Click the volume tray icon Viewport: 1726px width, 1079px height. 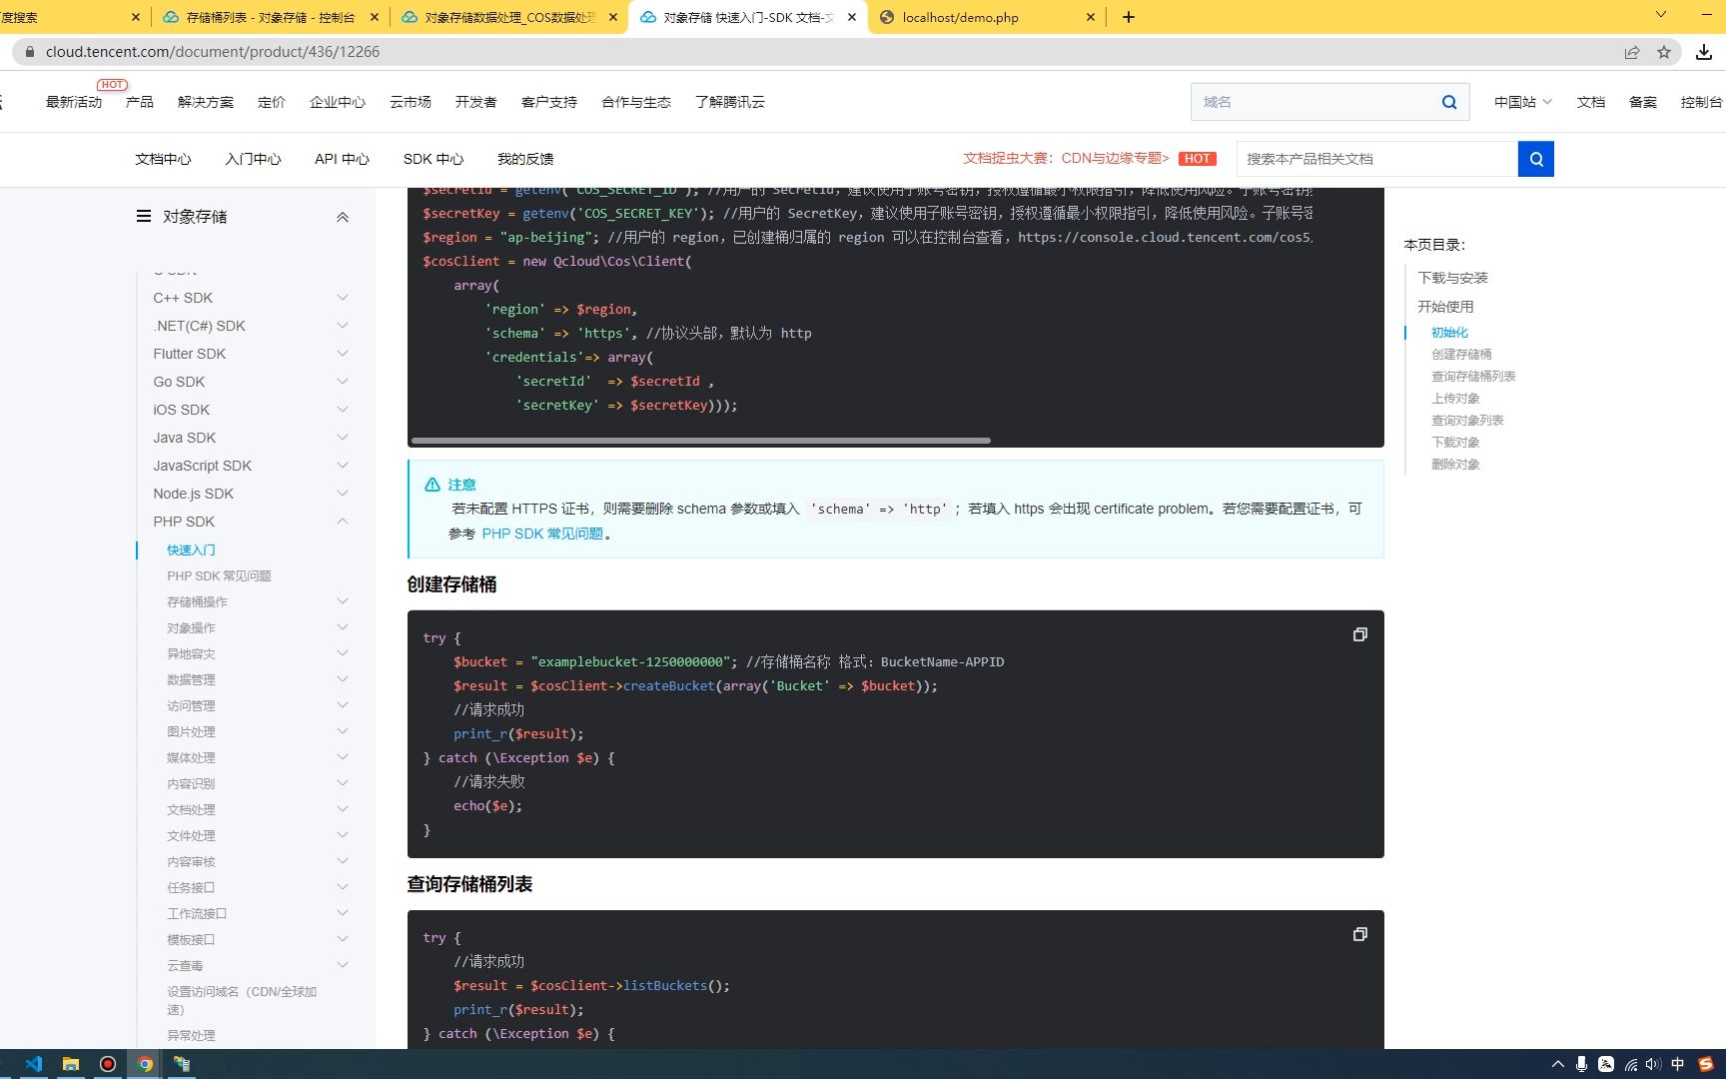pyautogui.click(x=1653, y=1064)
